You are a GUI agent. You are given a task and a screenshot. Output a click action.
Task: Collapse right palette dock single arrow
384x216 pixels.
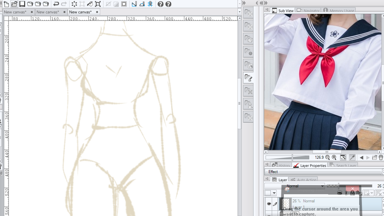point(257,3)
